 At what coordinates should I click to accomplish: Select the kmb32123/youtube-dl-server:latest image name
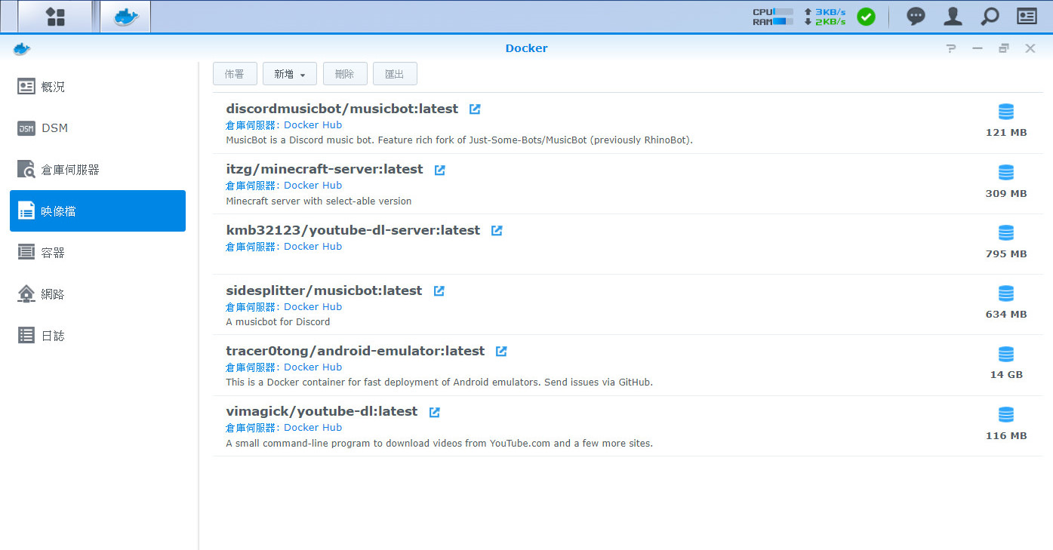pyautogui.click(x=353, y=231)
